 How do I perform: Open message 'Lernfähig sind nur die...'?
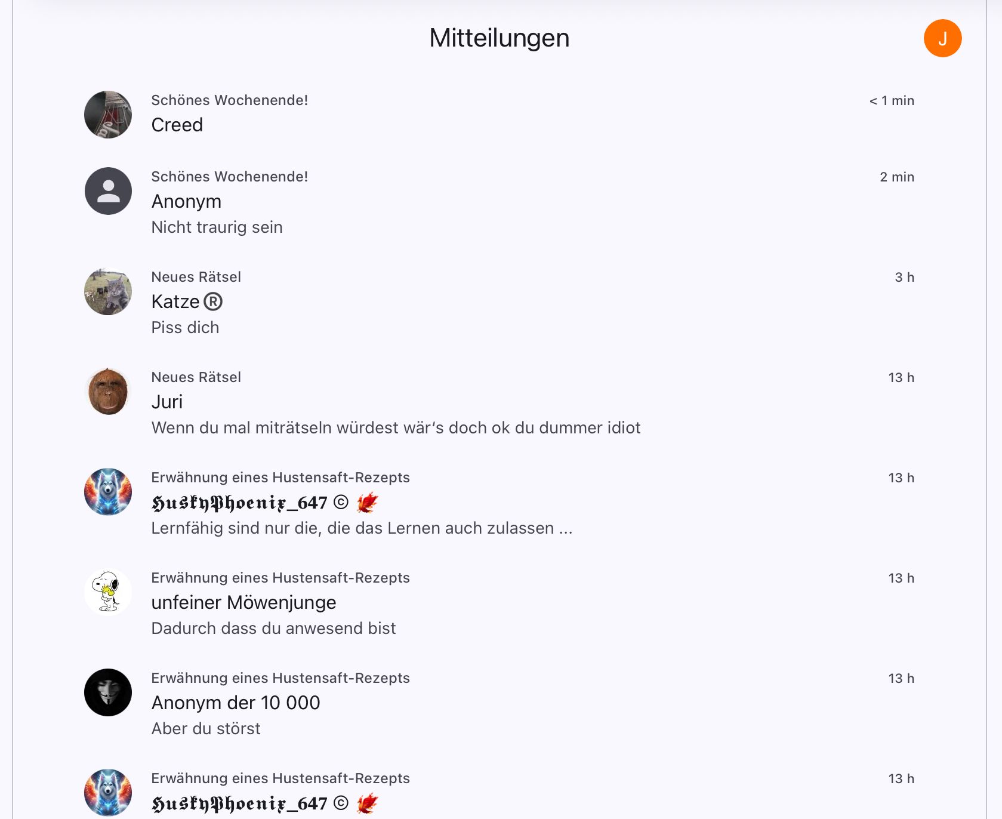362,528
